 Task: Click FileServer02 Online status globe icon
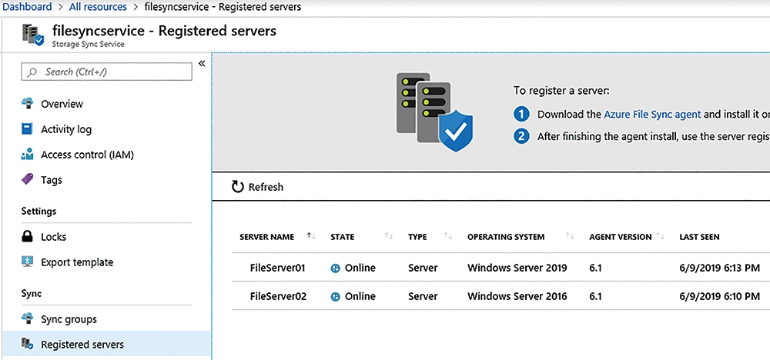pos(336,297)
